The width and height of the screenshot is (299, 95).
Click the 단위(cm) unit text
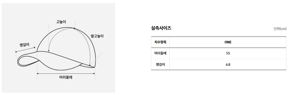point(280,29)
